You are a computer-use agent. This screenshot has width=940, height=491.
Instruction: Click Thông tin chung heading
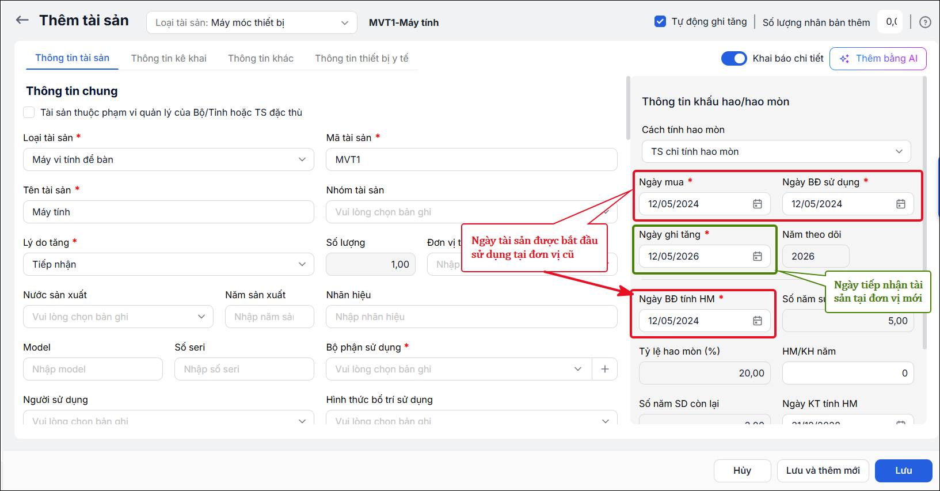(72, 91)
